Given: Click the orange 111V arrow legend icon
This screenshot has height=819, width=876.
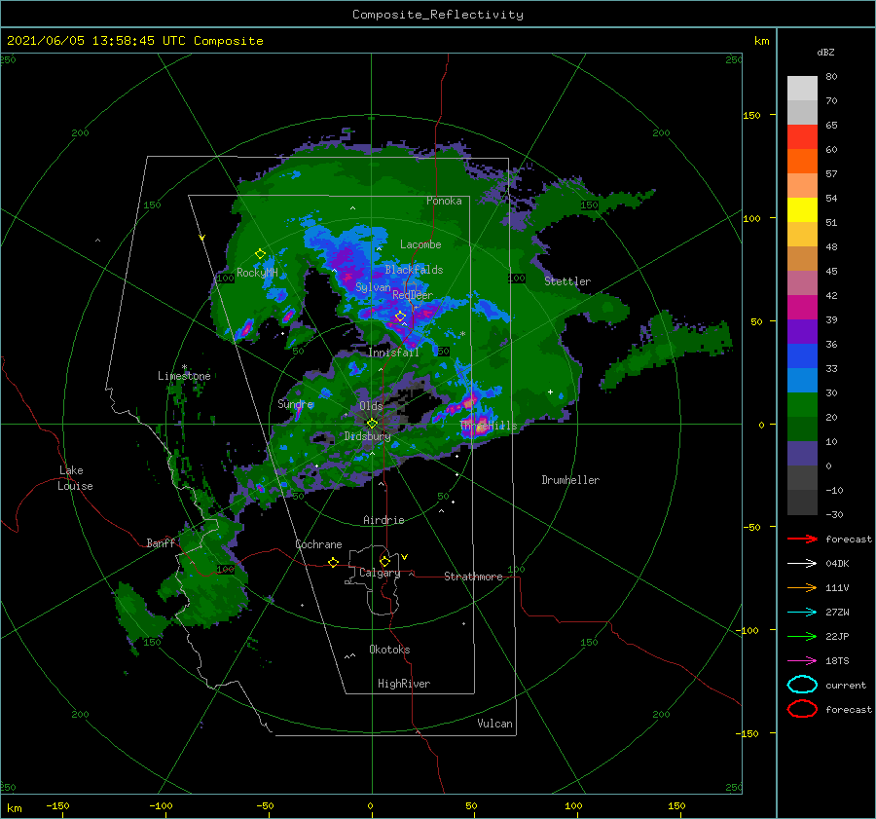Looking at the screenshot, I should tap(802, 587).
